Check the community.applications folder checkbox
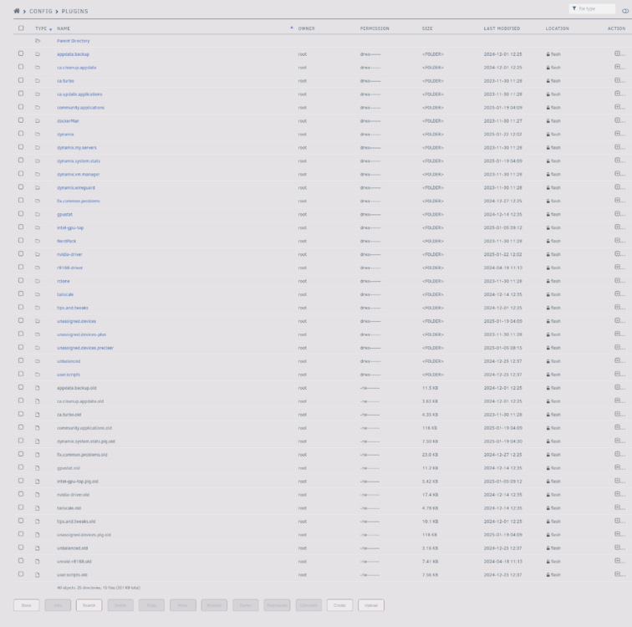Screen dimensions: 632x627 pos(21,107)
